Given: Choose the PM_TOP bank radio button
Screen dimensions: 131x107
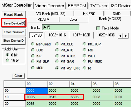Looking at the screenshot, I should [84, 44].
